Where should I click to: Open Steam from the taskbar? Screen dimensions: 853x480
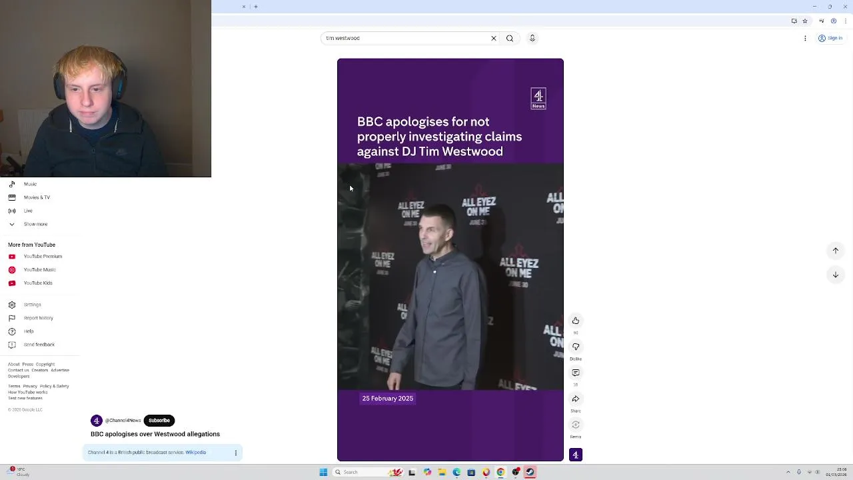point(530,472)
